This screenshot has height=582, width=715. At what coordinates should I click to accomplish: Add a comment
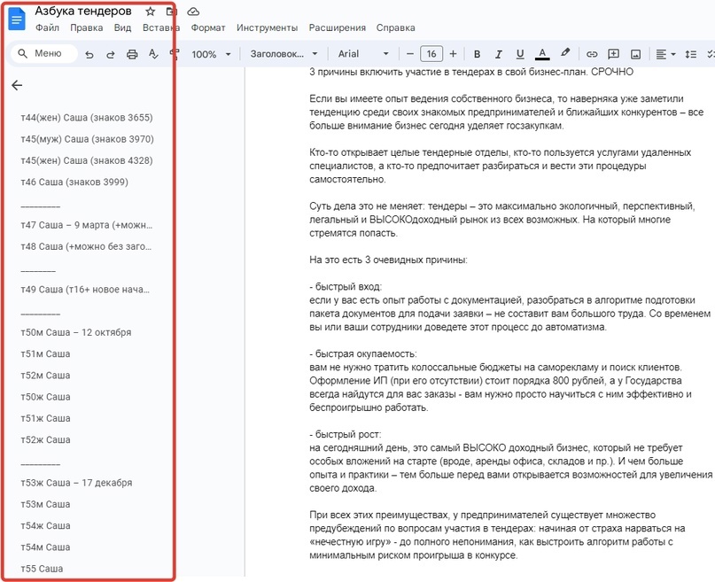pyautogui.click(x=614, y=54)
